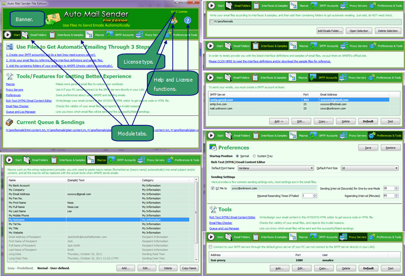
Task: Click the Interfaces & Samples icon in the Preferences panel
Action: (x=256, y=135)
